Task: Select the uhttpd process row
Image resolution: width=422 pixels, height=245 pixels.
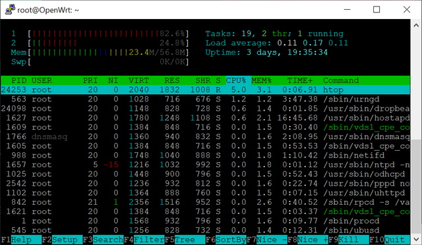Action: pos(205,193)
